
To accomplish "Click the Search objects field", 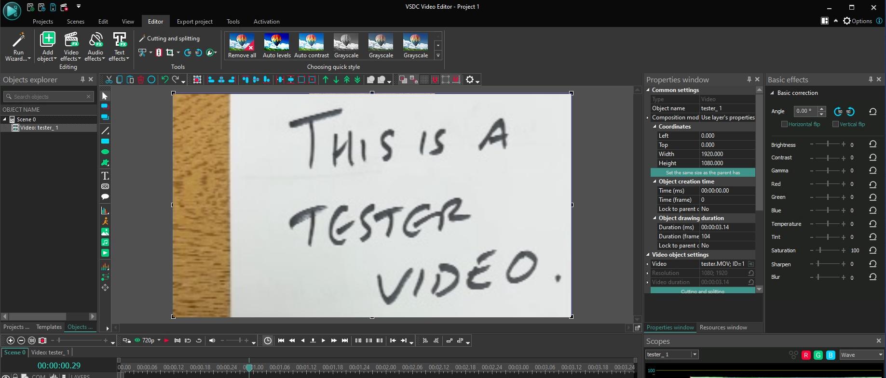I will pos(48,97).
